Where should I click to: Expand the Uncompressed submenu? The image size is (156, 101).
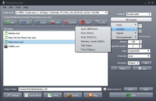coord(124,37)
